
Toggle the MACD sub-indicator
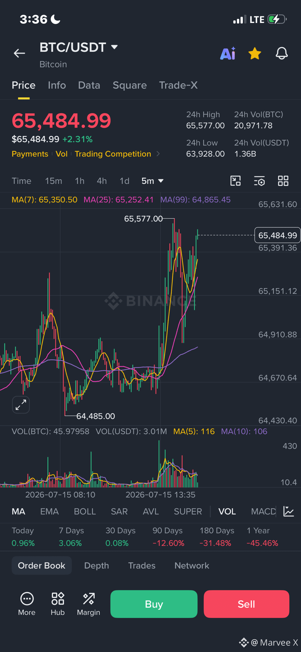(264, 512)
